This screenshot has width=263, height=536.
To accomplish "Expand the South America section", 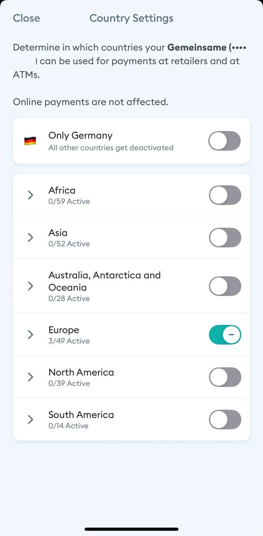I will 30,419.
